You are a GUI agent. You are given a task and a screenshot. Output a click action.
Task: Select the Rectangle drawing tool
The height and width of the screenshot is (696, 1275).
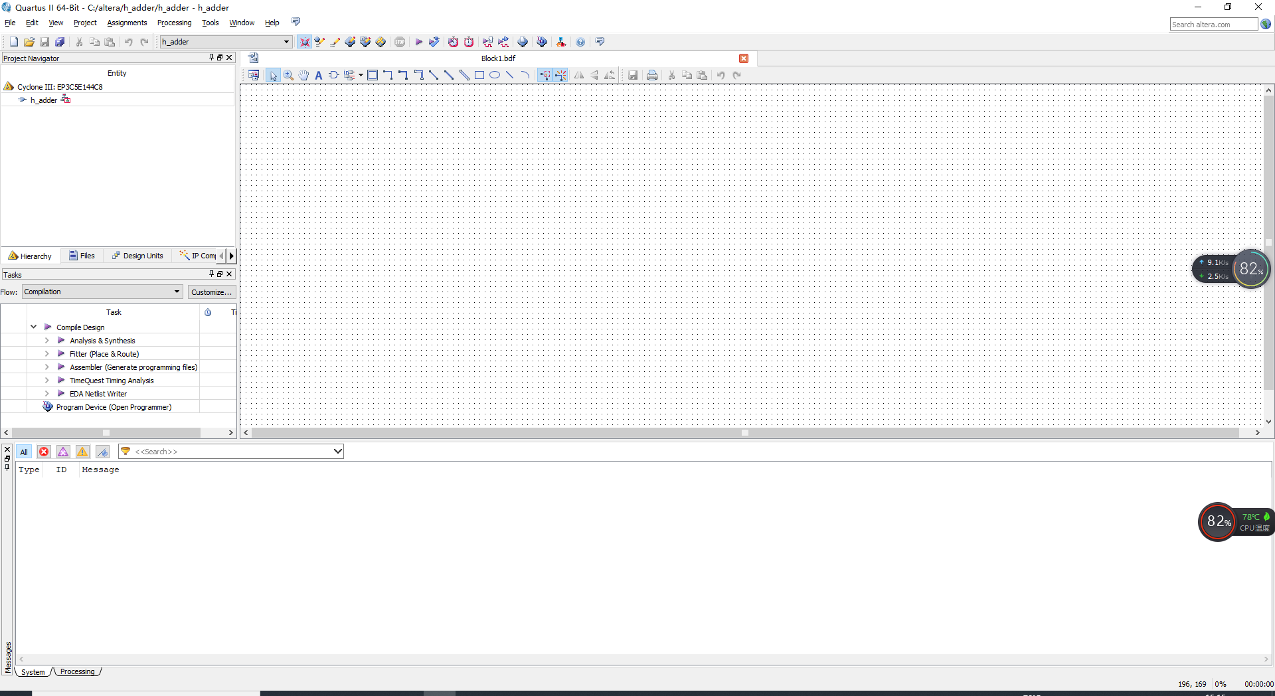pyautogui.click(x=479, y=75)
